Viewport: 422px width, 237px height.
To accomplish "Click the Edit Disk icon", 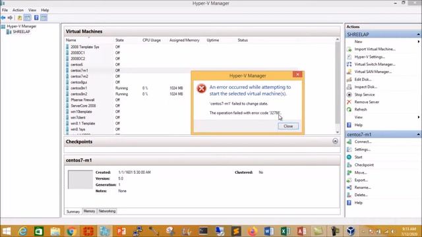I will coord(349,80).
